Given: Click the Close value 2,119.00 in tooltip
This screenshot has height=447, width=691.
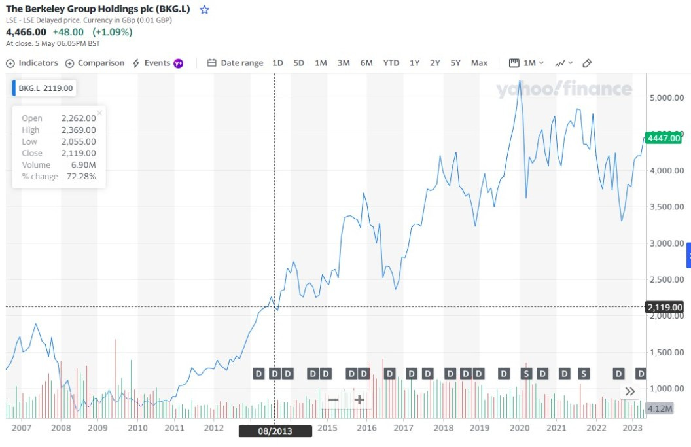Looking at the screenshot, I should 79,153.
